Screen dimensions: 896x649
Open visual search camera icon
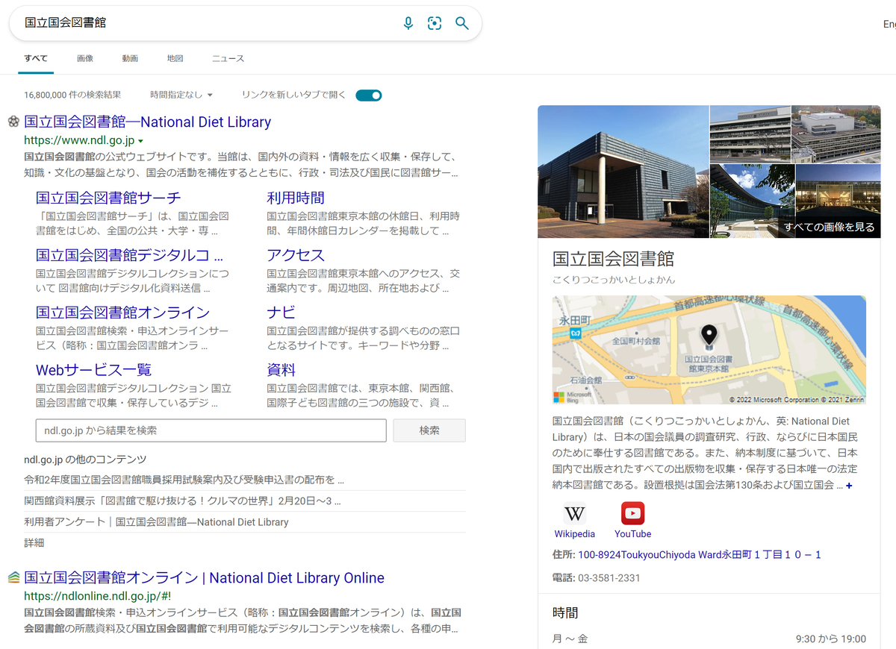[x=435, y=23]
